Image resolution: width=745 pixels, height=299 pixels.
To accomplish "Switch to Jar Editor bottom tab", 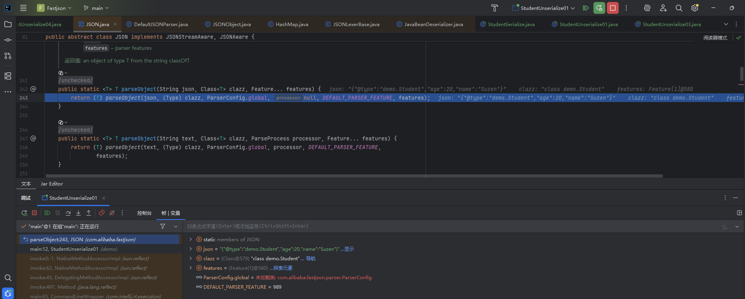I will [51, 184].
